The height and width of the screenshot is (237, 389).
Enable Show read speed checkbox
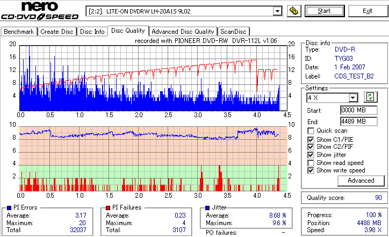(x=311, y=163)
